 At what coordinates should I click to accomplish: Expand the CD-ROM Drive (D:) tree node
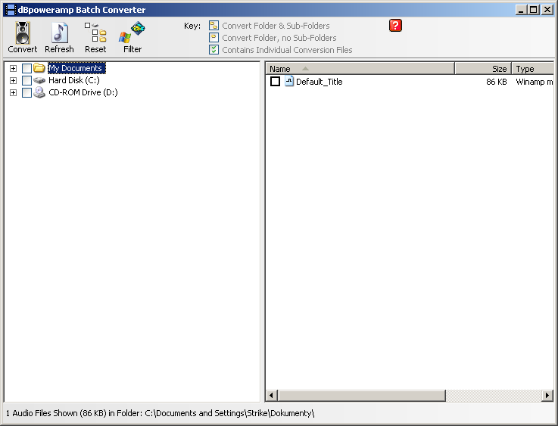coord(13,92)
